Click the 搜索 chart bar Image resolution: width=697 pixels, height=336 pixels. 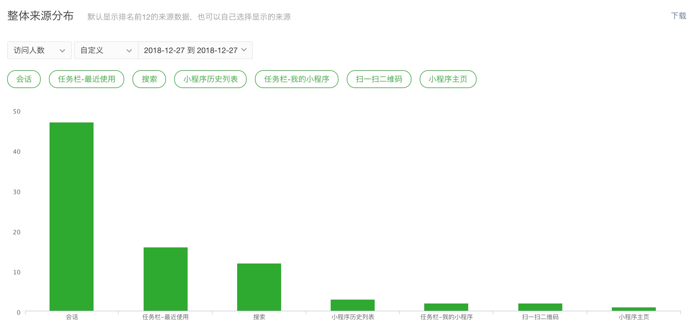[259, 287]
